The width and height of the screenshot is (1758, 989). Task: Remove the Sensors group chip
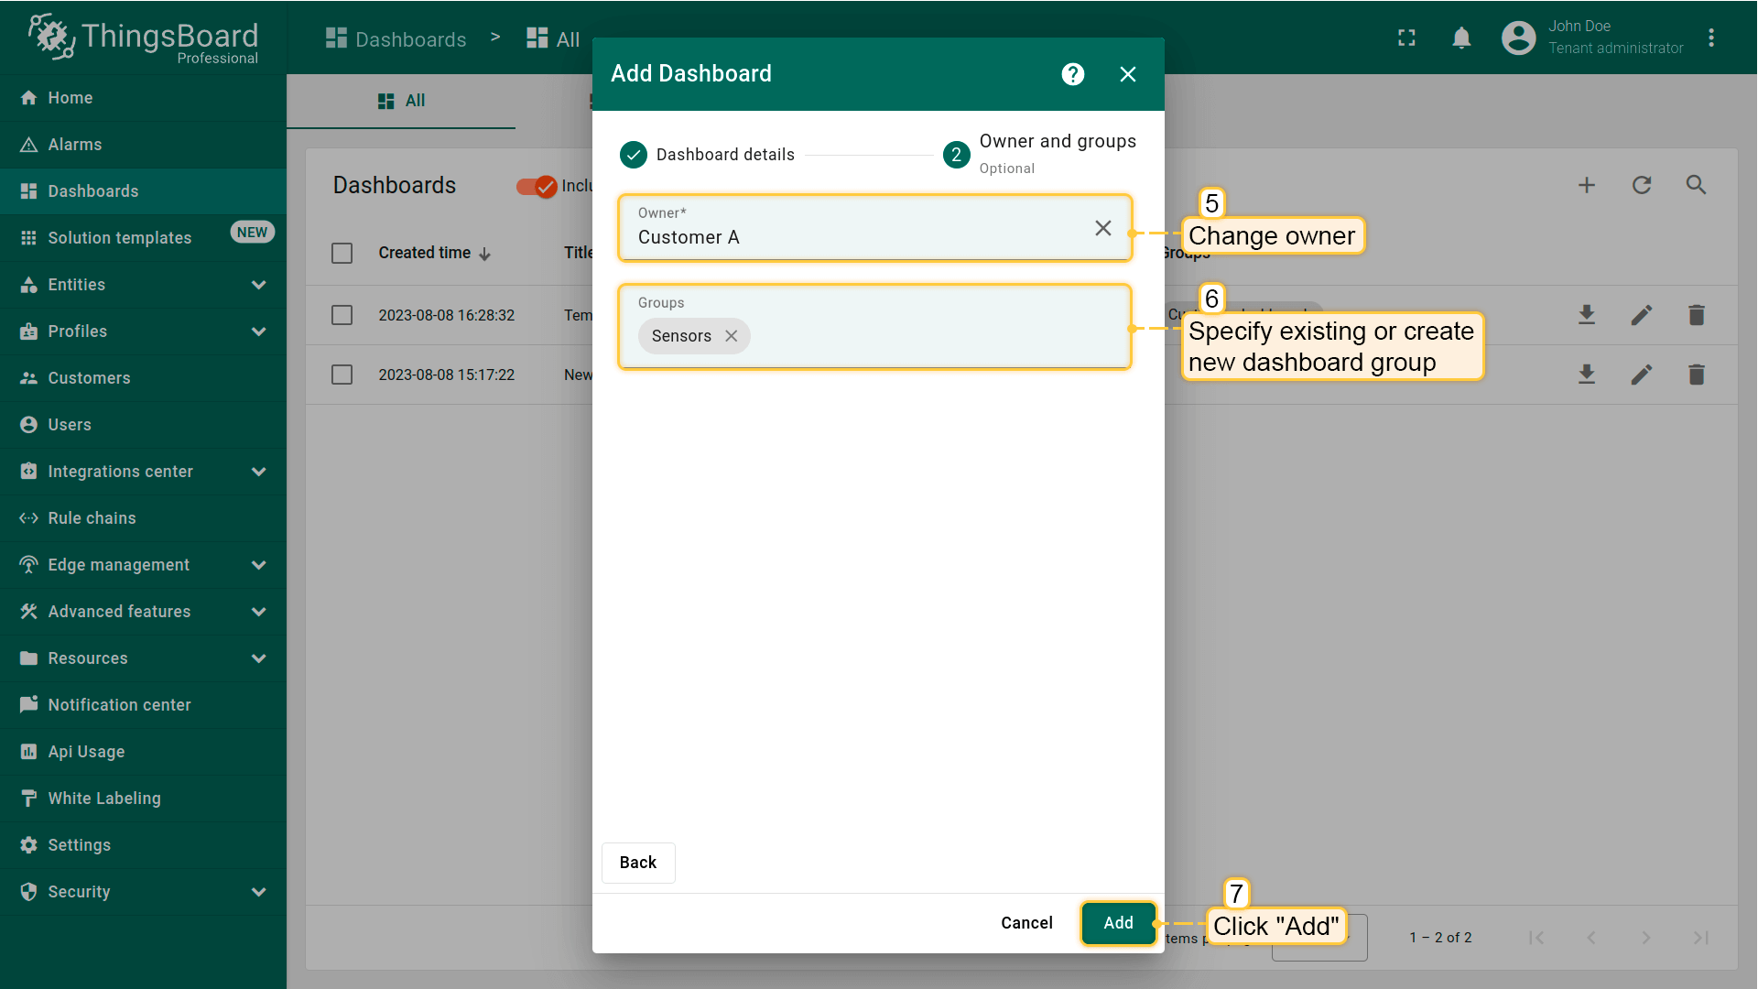click(731, 336)
